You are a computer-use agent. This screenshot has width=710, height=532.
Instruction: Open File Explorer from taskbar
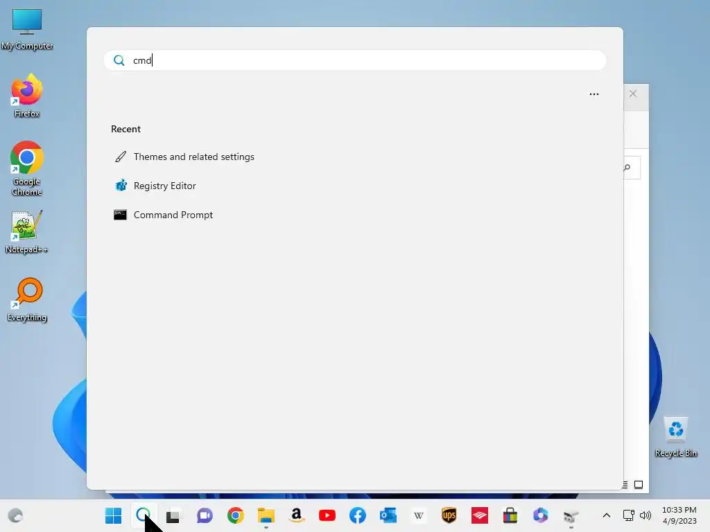(266, 515)
